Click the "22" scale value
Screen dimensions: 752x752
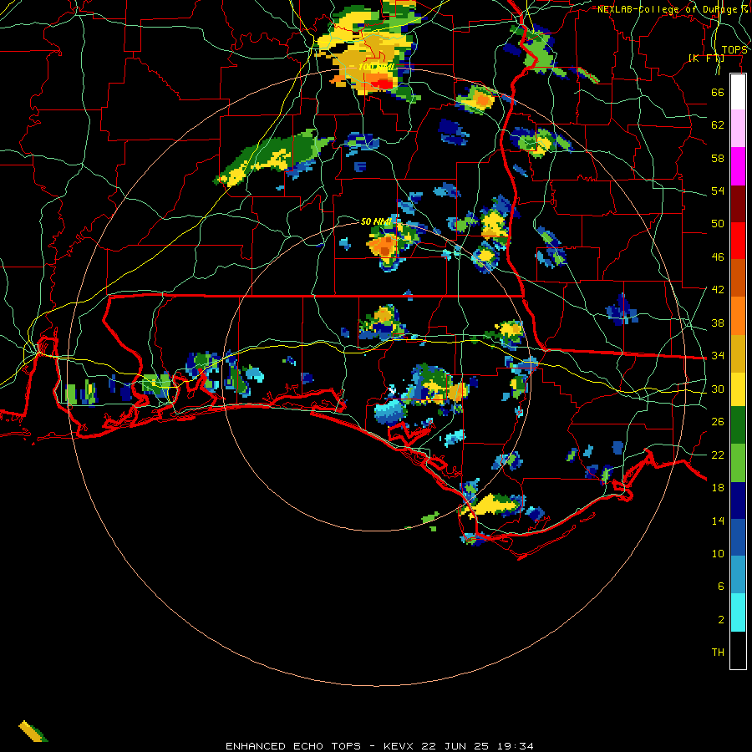(718, 455)
